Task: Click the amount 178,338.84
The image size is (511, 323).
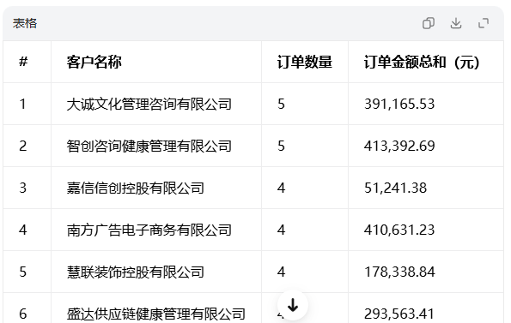Action: coord(399,272)
